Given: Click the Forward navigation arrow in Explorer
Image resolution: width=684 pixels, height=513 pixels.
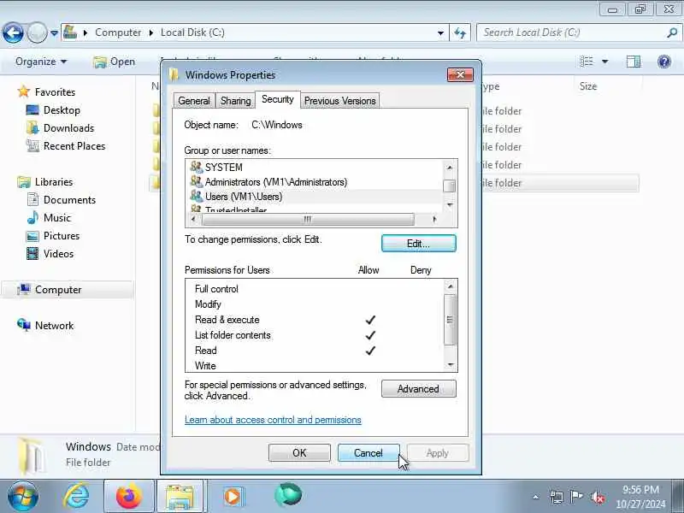Looking at the screenshot, I should pyautogui.click(x=37, y=32).
